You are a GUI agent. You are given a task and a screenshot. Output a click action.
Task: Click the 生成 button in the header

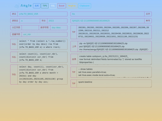pyautogui.click(x=37, y=6)
